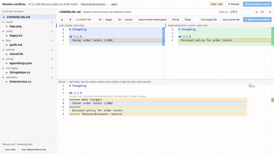Viewport: 274px width, 154px height.
Task: Click Check merge result button
Action: point(257,4)
